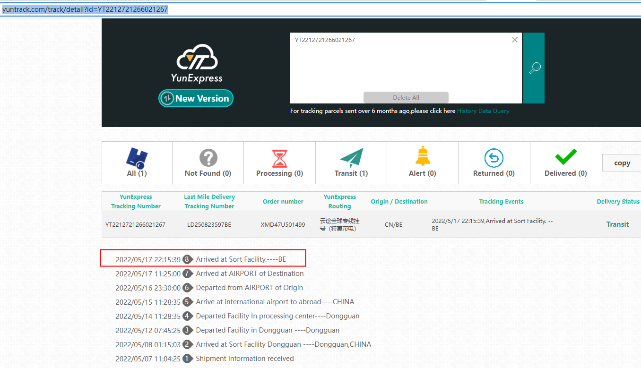
Task: Click inside the tracking number text area
Action: point(406,66)
